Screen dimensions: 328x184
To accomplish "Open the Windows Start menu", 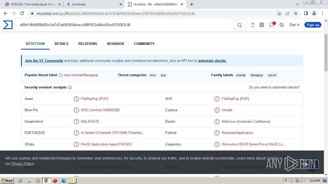I will click(7, 181).
